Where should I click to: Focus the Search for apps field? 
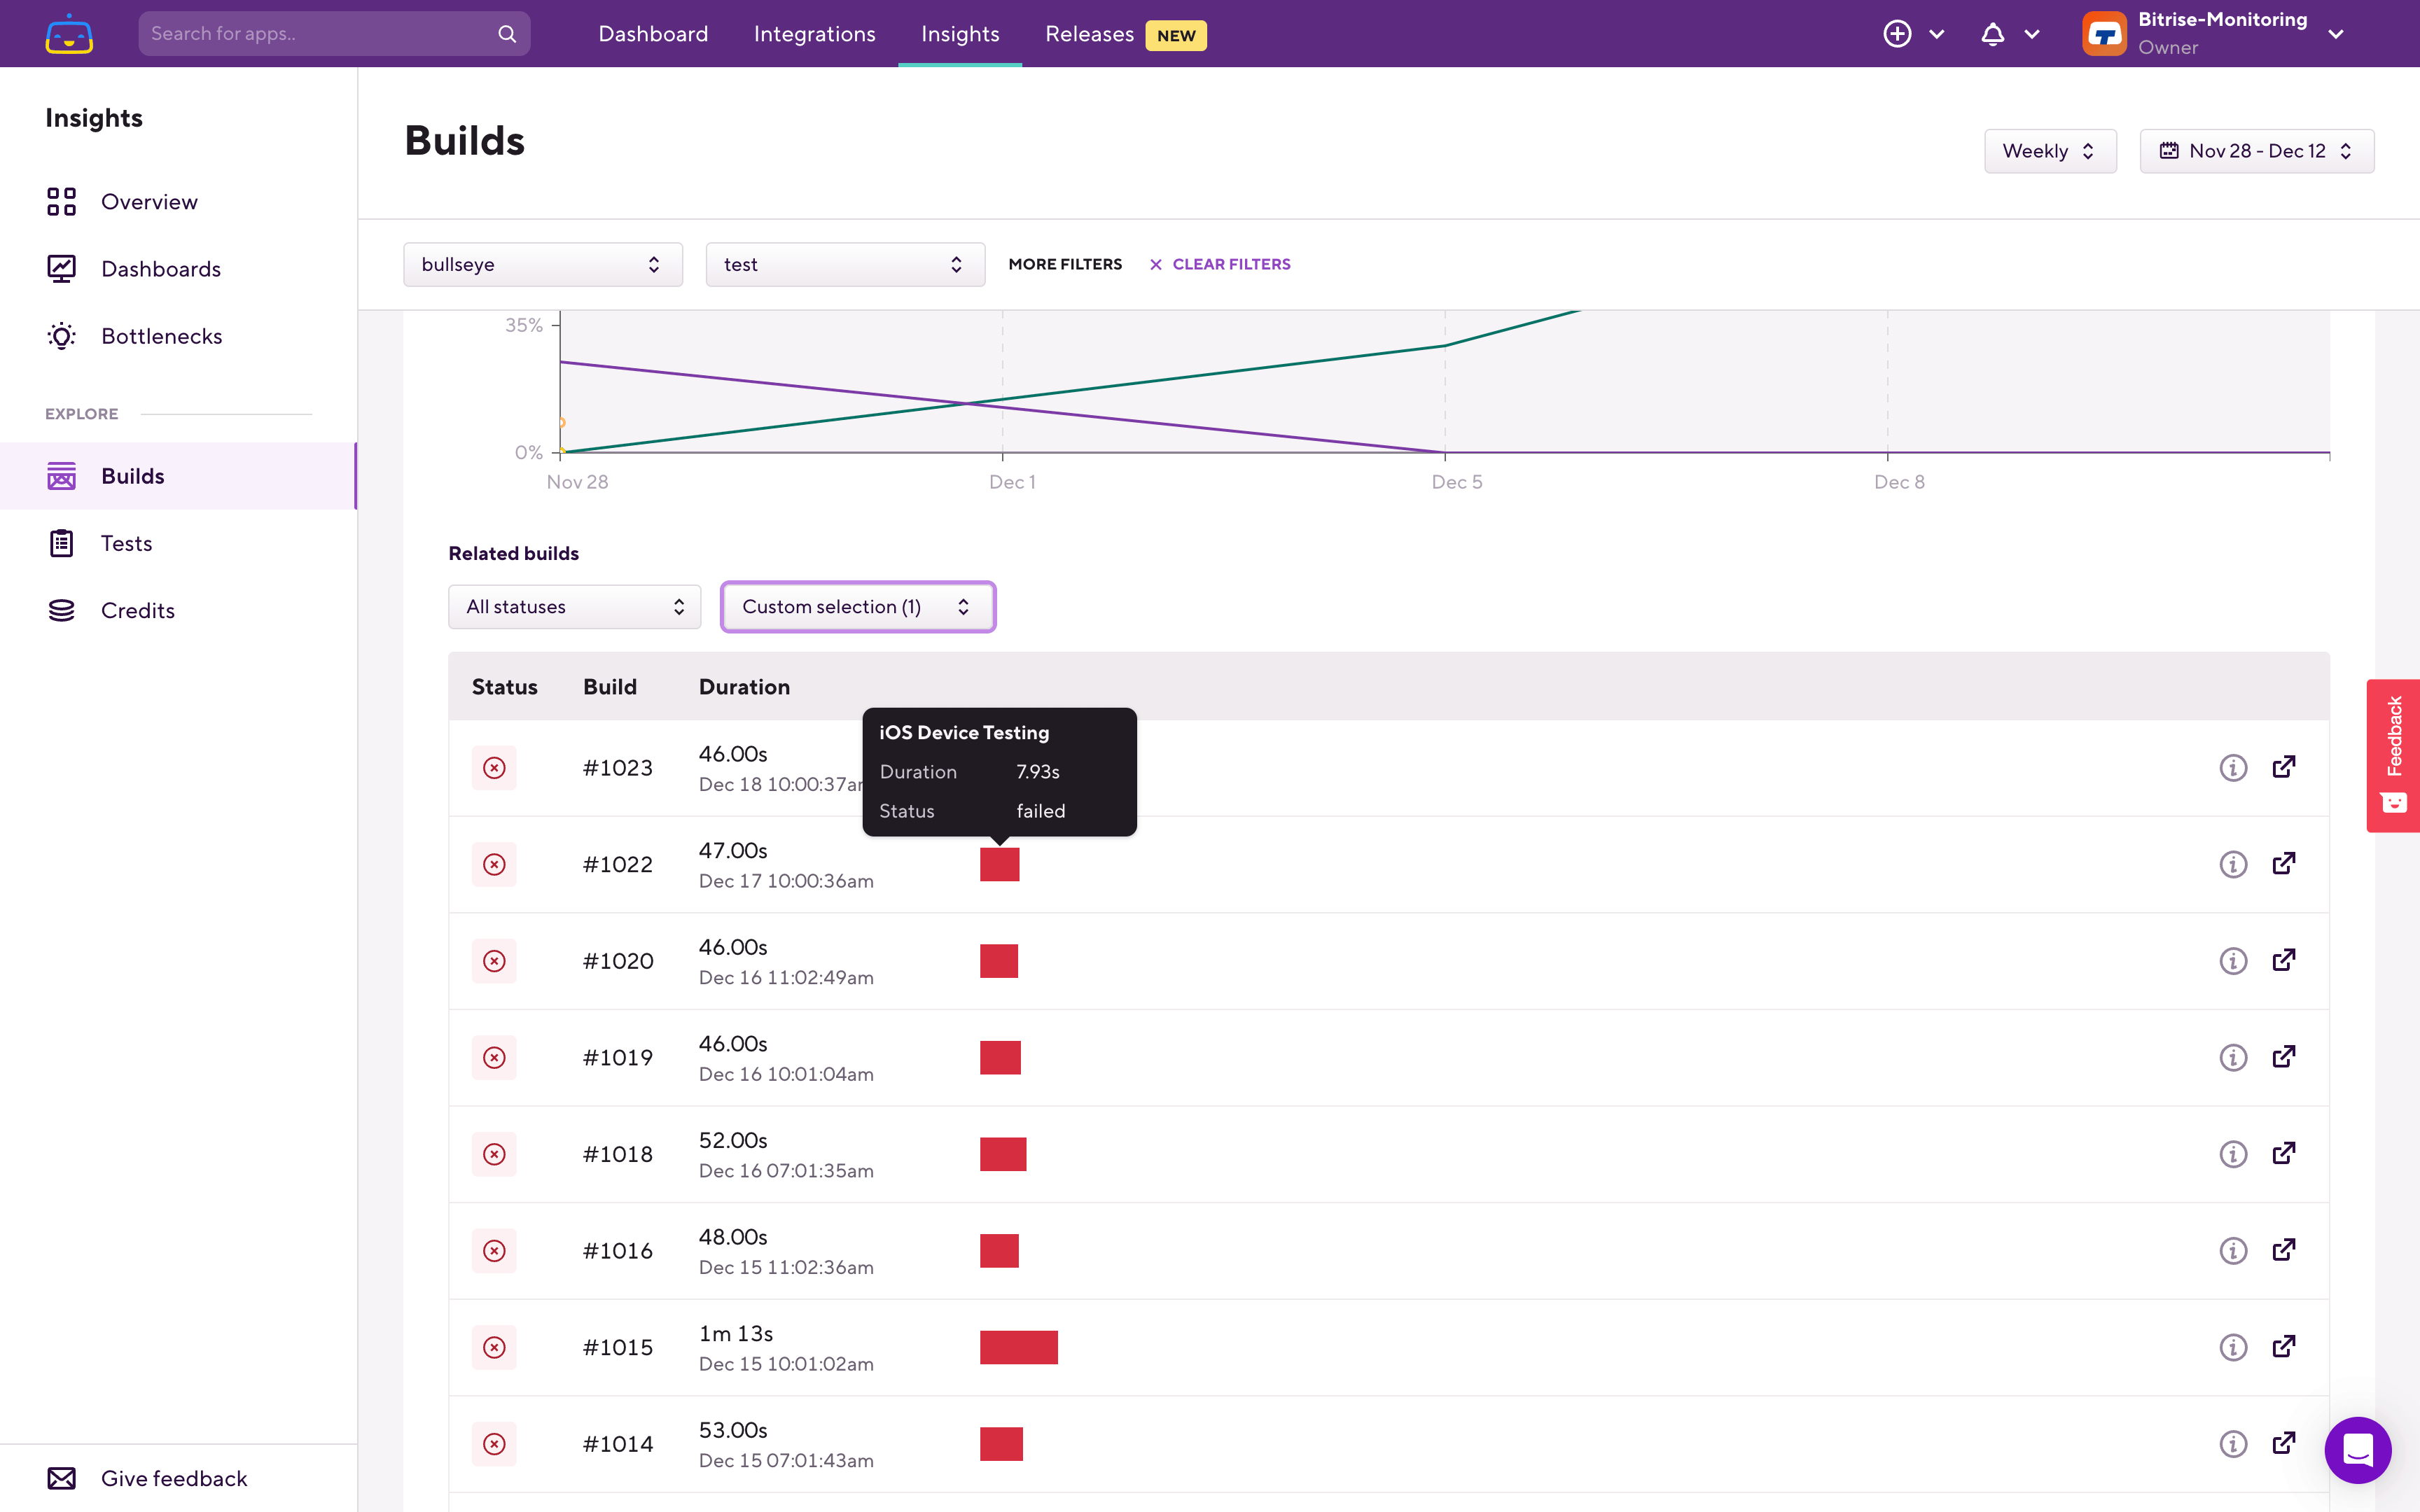click(x=320, y=34)
